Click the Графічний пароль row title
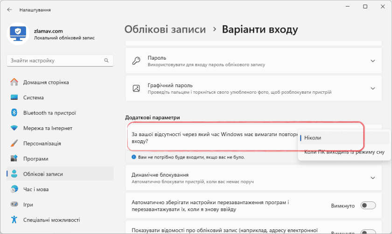The image size is (392, 234). [x=170, y=85]
